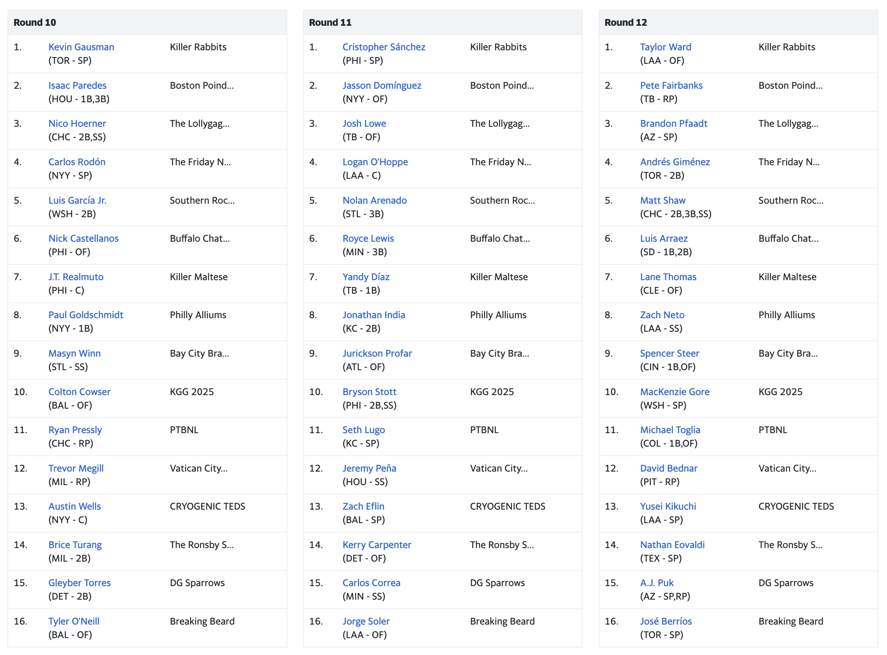887x655 pixels.
Task: View Colton Cowser player page
Action: (79, 392)
